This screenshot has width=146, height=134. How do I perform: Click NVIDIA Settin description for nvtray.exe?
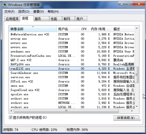click(x=124, y=39)
